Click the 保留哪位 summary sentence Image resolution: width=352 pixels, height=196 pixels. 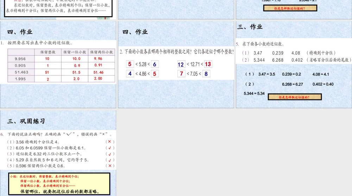pos(60,191)
